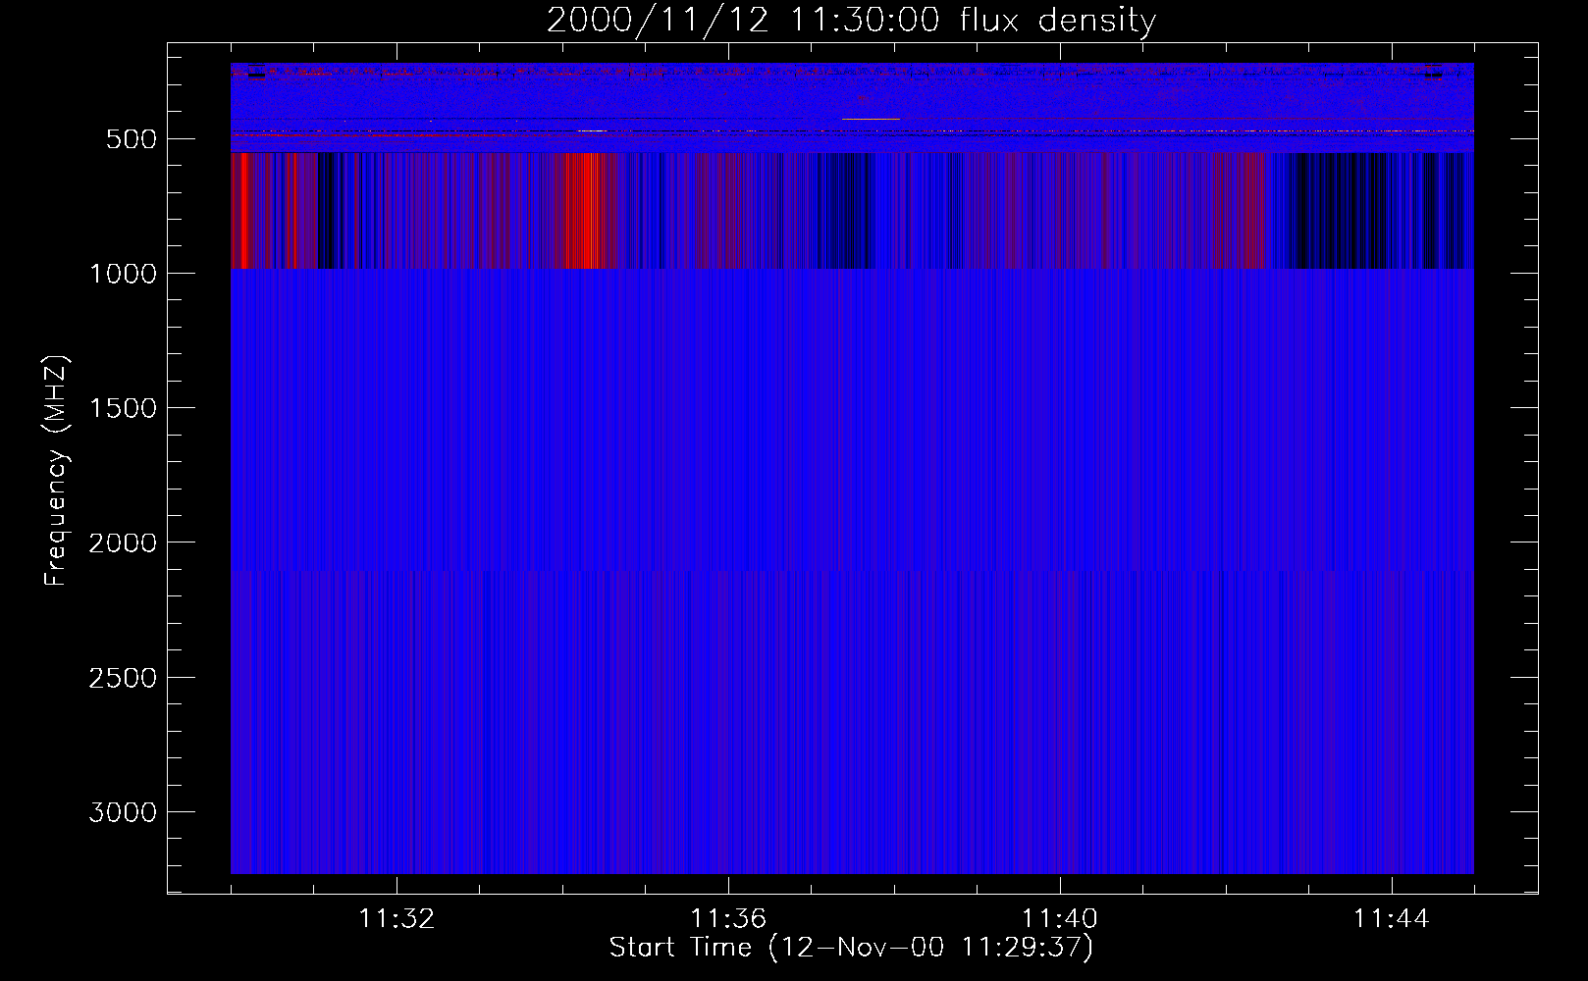Click the 1000 frequency tick label
Image resolution: width=1588 pixels, height=981 pixels.
pos(123,274)
